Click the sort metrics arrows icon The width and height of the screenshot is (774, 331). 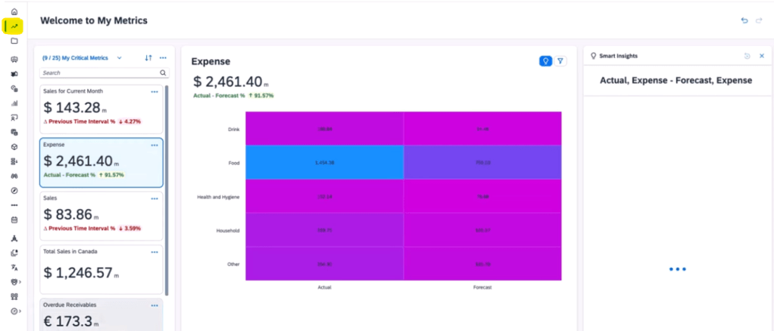pos(148,58)
